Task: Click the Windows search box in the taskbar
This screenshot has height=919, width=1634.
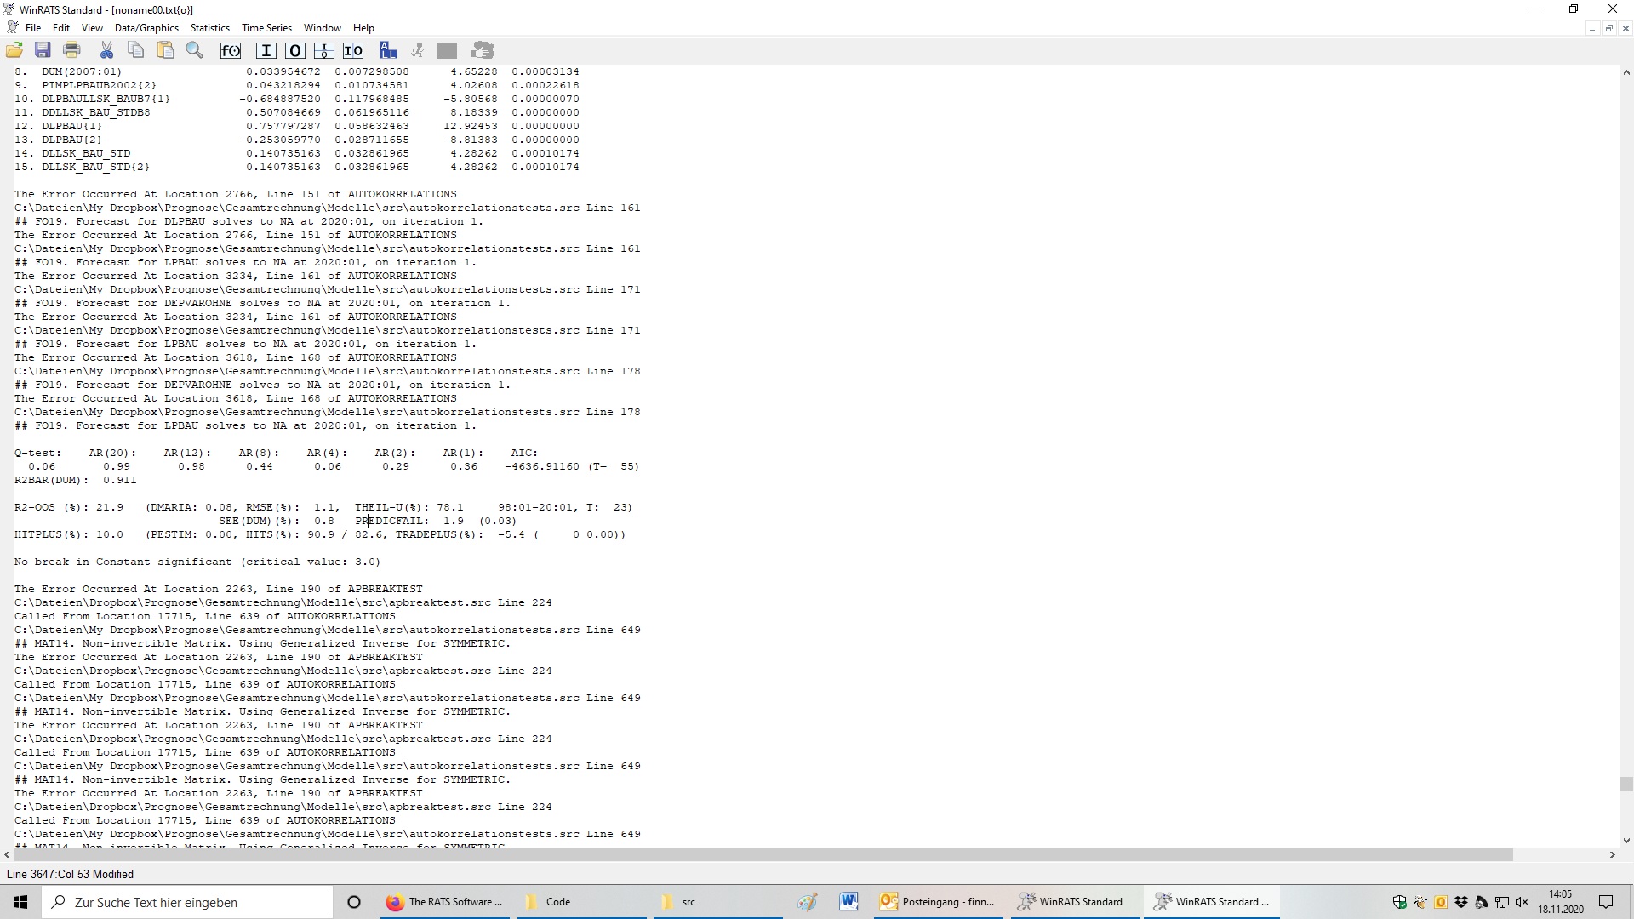Action: [187, 902]
